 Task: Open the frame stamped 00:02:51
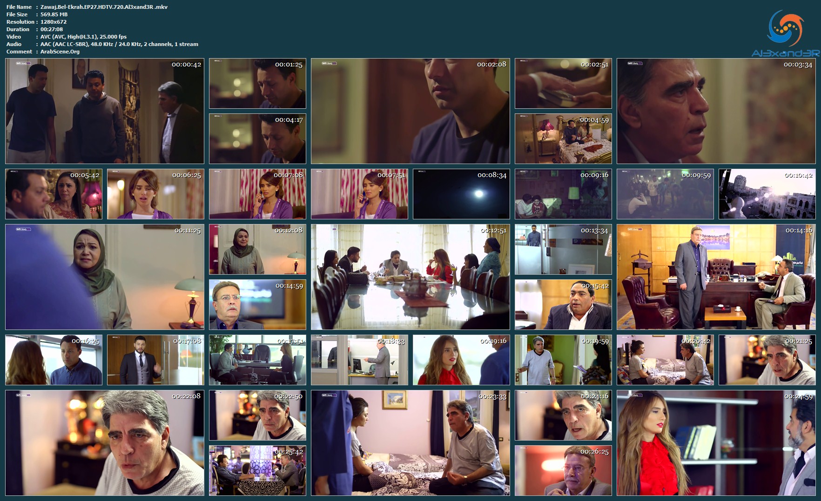563,84
